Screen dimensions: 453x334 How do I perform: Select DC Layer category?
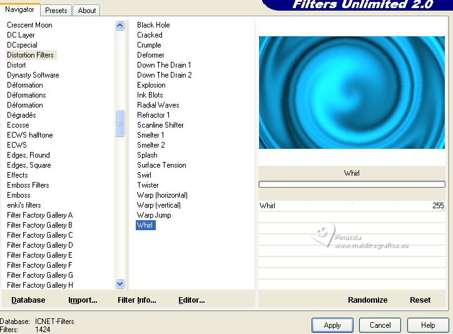[21, 35]
